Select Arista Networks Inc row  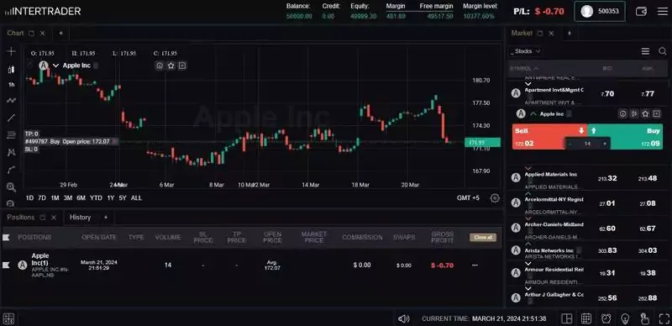(587, 250)
